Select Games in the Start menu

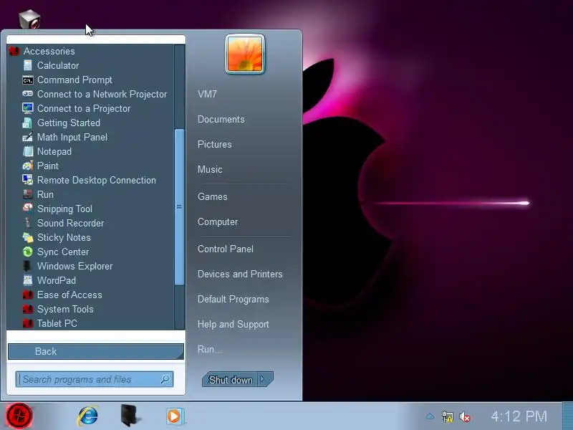pos(212,196)
